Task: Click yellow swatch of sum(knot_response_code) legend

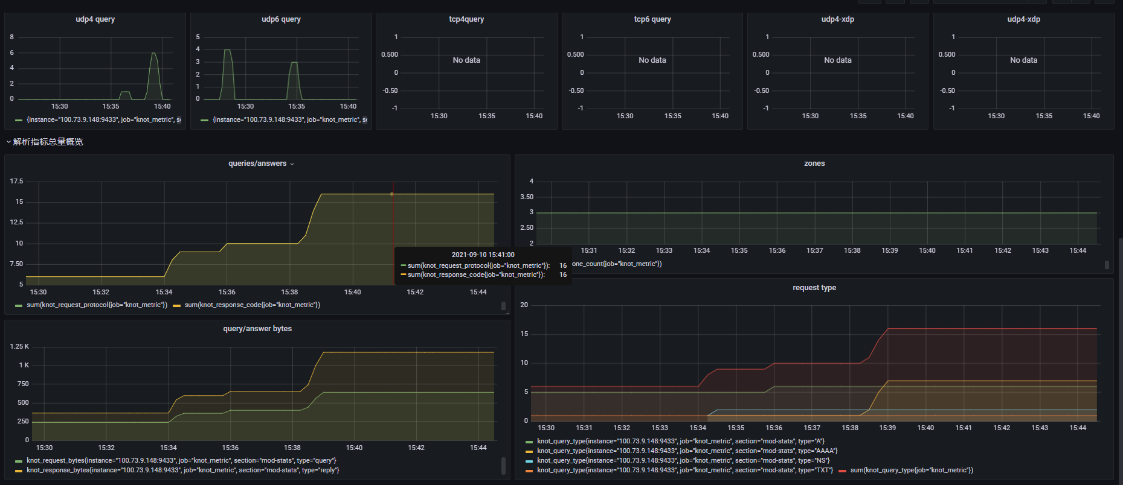Action: click(176, 306)
